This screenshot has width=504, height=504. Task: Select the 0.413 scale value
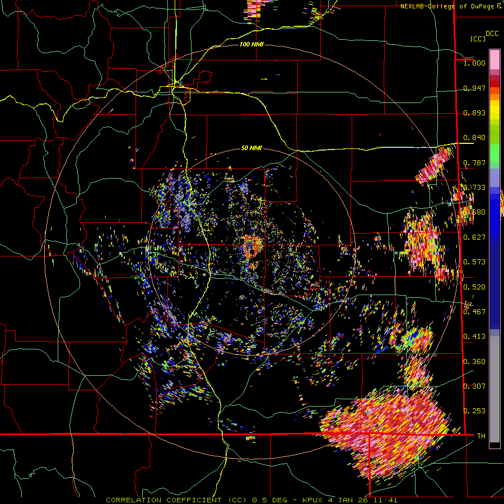[474, 337]
